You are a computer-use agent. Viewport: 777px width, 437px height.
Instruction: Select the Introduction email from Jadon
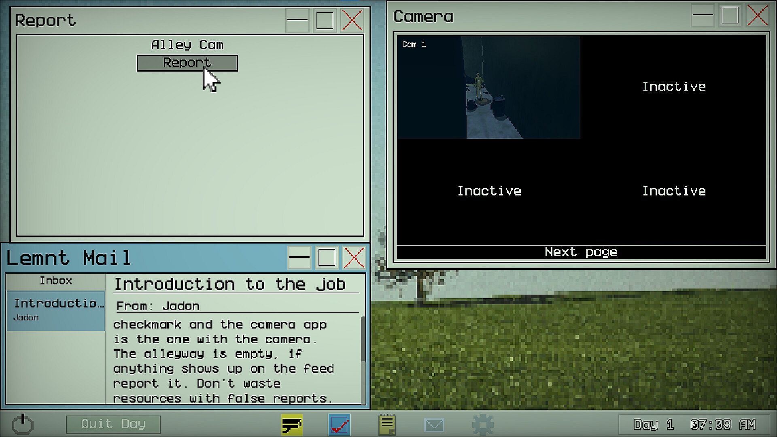[x=56, y=310]
